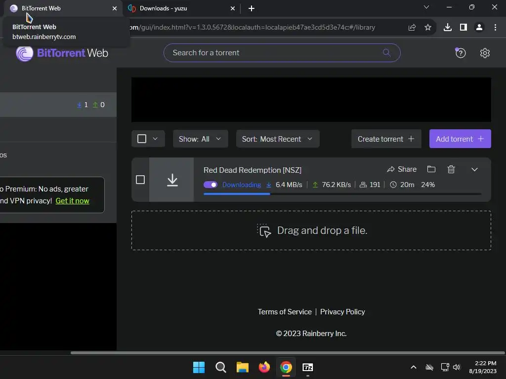506x379 pixels.
Task: Open BitTorrent Web settings gear
Action: tap(485, 53)
